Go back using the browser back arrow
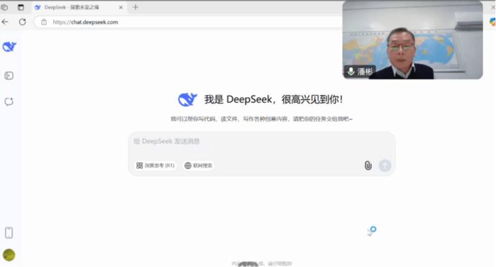 pyautogui.click(x=5, y=22)
